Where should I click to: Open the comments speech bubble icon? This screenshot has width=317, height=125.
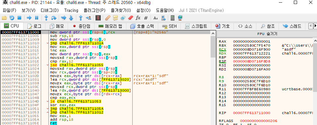coord(115,18)
